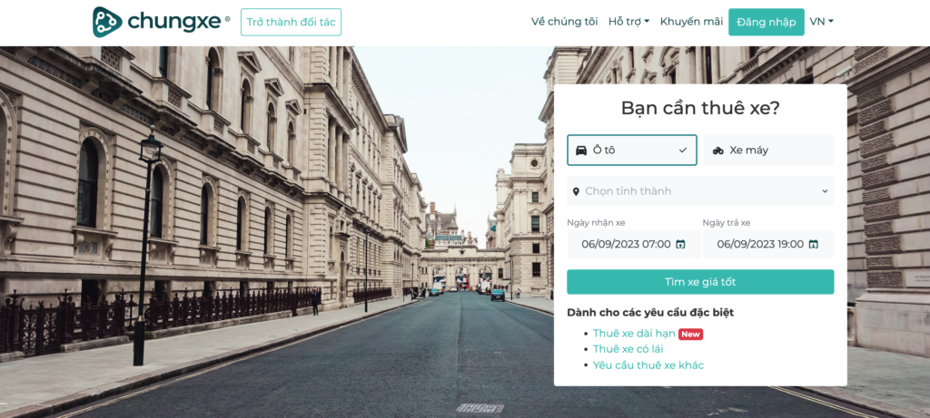The image size is (930, 418).
Task: Click the red New badge
Action: pyautogui.click(x=690, y=334)
